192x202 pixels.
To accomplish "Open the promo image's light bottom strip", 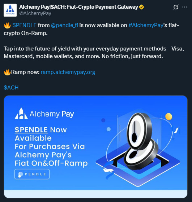I will click(x=95, y=194).
